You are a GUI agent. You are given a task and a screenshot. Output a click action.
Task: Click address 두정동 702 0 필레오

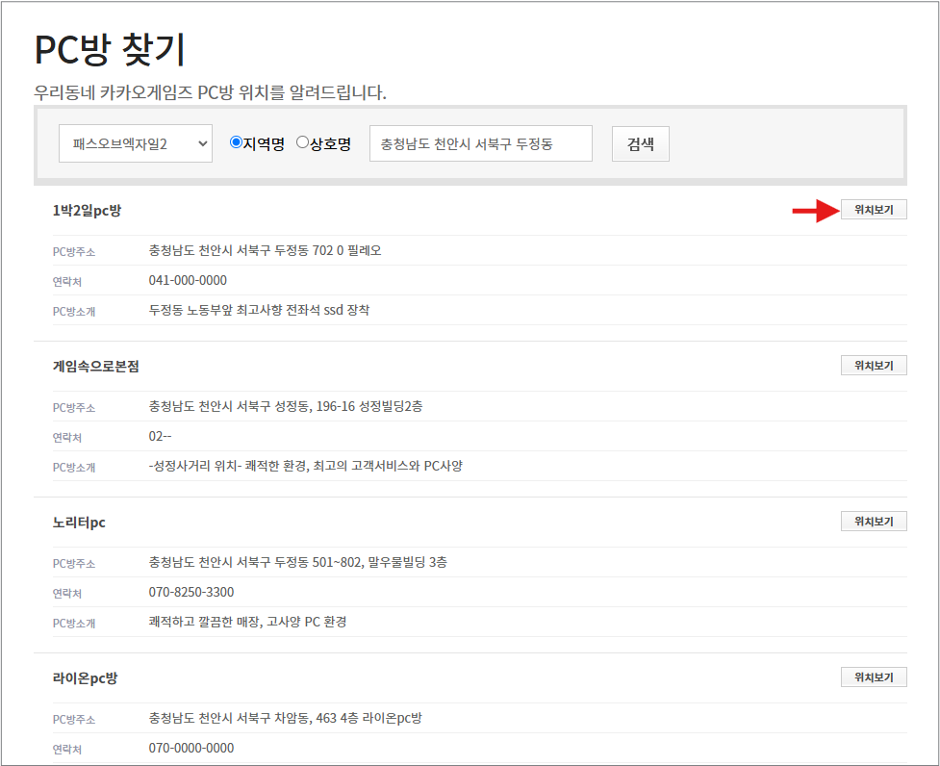click(x=265, y=250)
